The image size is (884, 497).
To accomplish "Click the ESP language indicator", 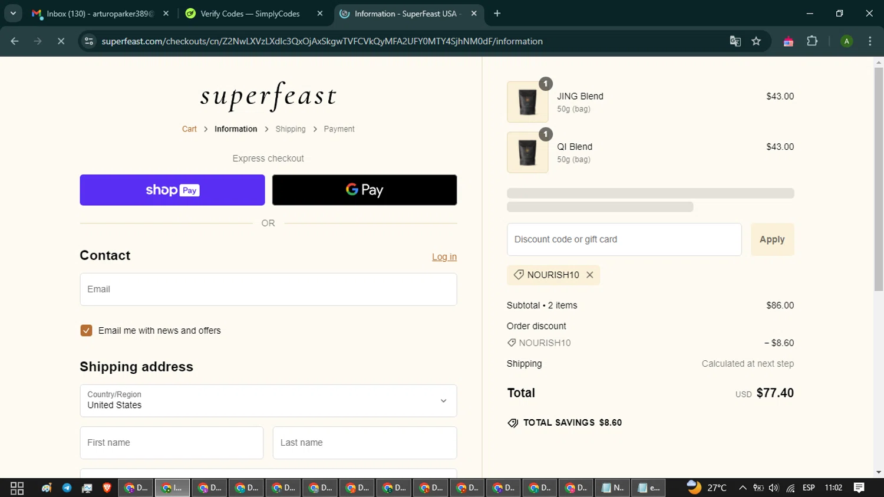I will pos(809,488).
